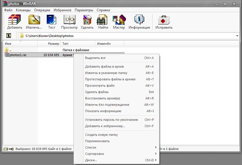Select Восстановить архив(ы) entry

[119, 98]
